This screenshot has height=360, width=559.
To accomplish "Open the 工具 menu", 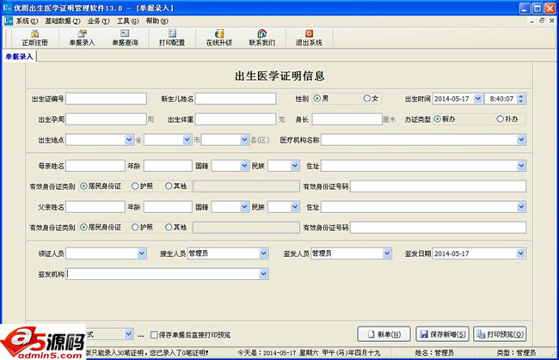I will (x=127, y=21).
